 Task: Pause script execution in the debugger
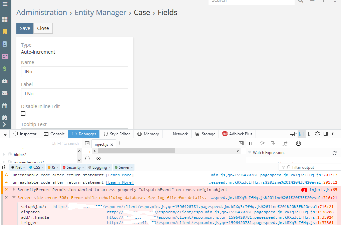point(250,143)
